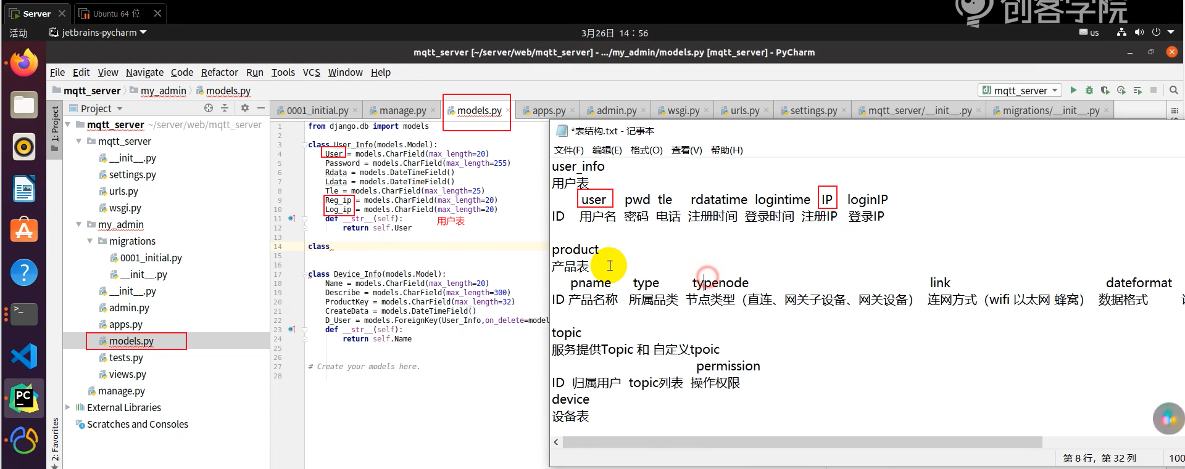Switch to the settings.py editor tab

[813, 110]
